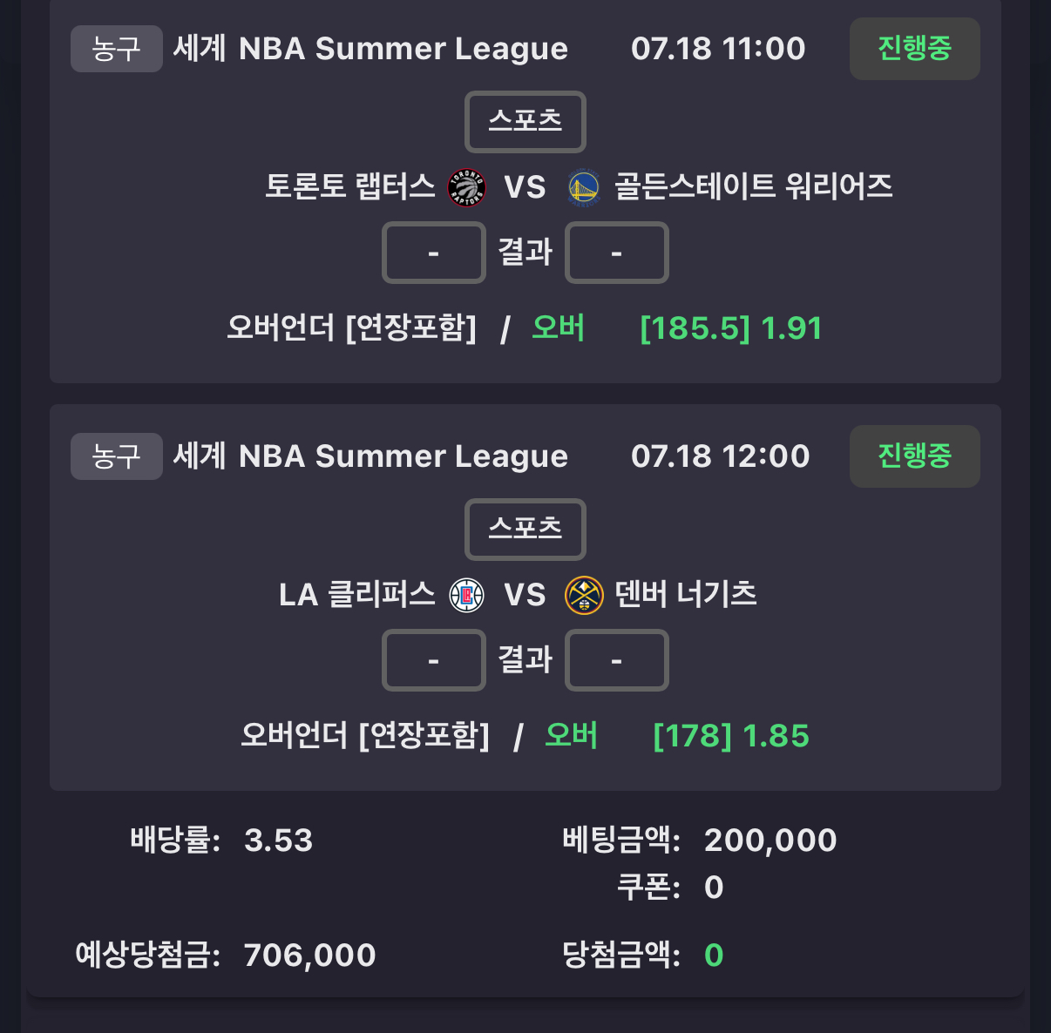Select the [185.5] 1.91 over odds

coord(731,328)
